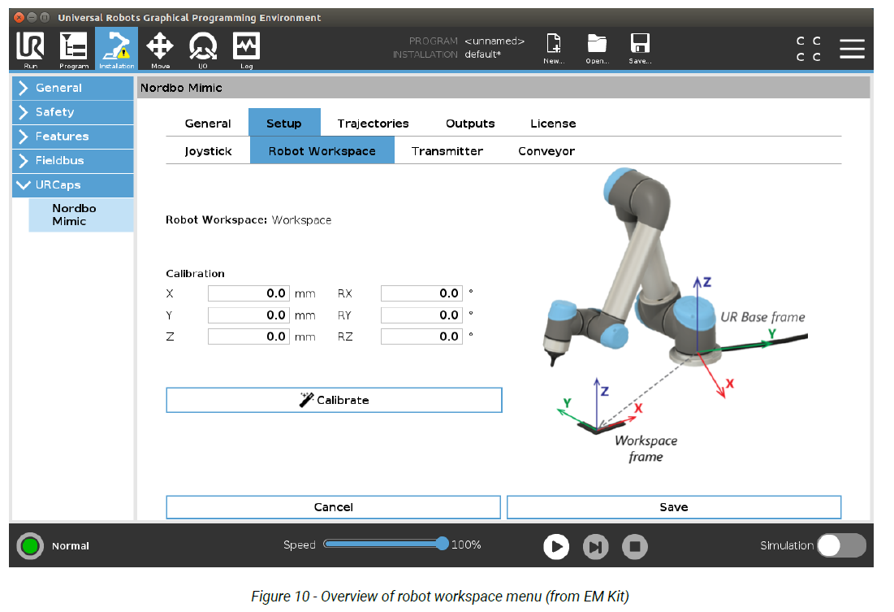894x612 pixels.
Task: Open the Run tab icon
Action: point(30,49)
